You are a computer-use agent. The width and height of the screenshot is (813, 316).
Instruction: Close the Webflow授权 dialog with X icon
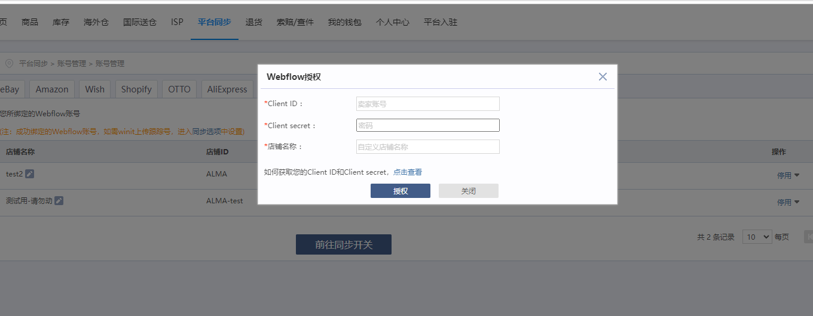(x=603, y=76)
